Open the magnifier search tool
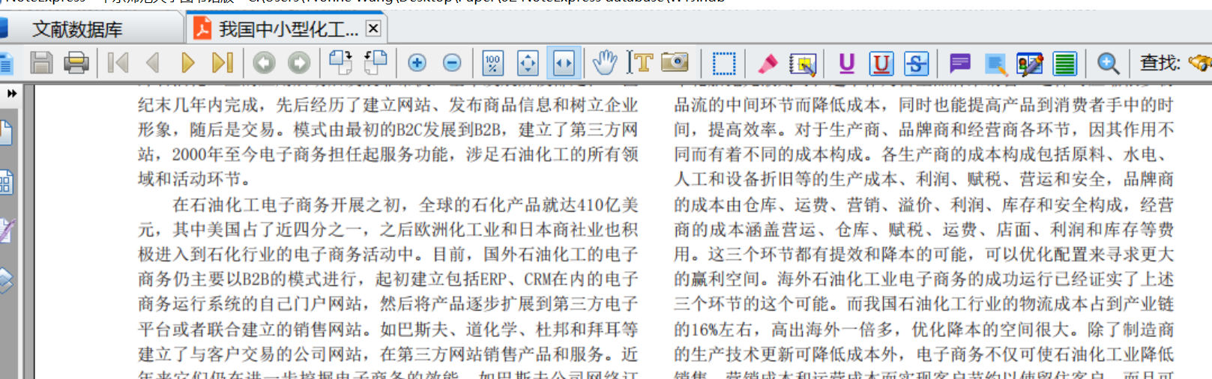The width and height of the screenshot is (1212, 379). [1109, 64]
